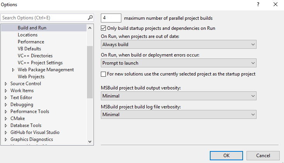The width and height of the screenshot is (284, 163).
Task: Expand the Source Control node
Action: [6, 84]
